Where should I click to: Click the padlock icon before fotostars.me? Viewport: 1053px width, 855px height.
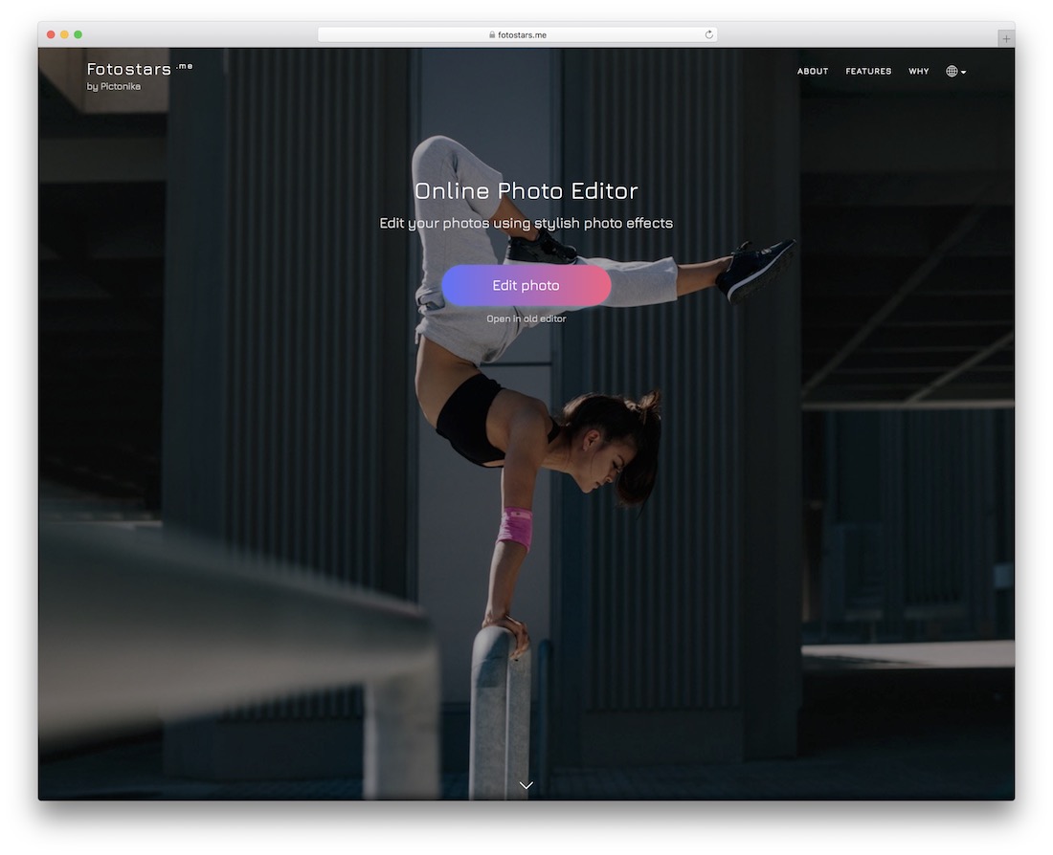tap(492, 34)
